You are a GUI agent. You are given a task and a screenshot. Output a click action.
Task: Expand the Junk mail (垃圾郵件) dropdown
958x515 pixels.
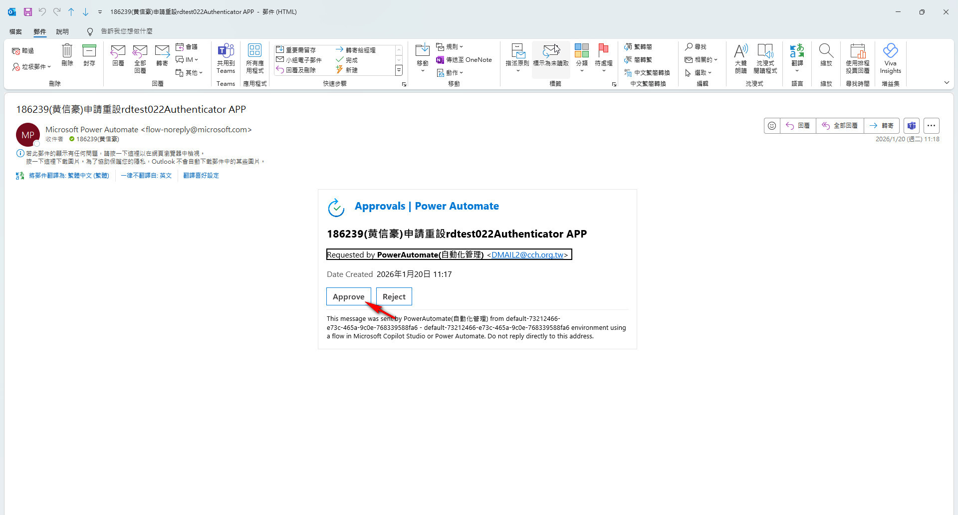[32, 66]
